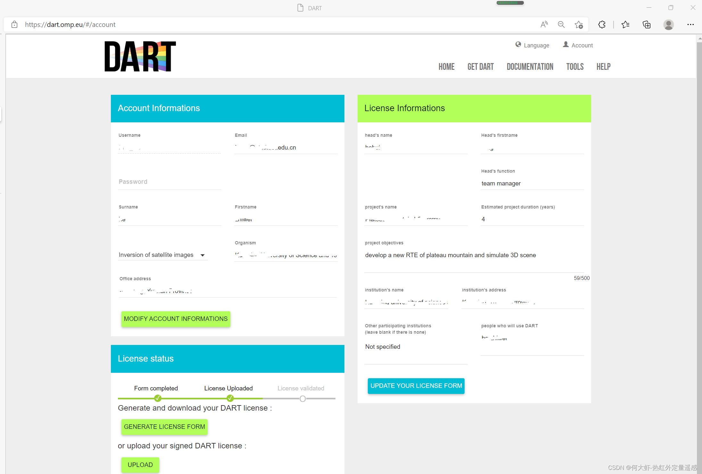Open the Language globe icon

pyautogui.click(x=518, y=45)
